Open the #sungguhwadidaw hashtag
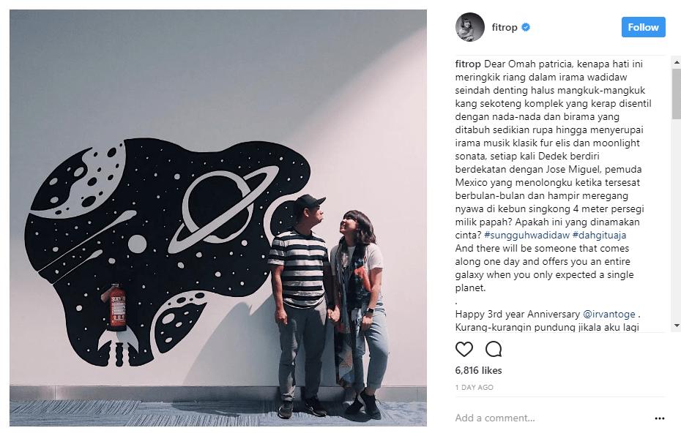The width and height of the screenshot is (681, 436). click(526, 235)
